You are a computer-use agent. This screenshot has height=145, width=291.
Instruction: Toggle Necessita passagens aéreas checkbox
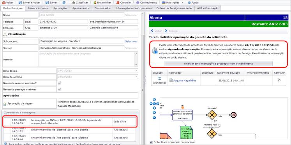coord(59,89)
